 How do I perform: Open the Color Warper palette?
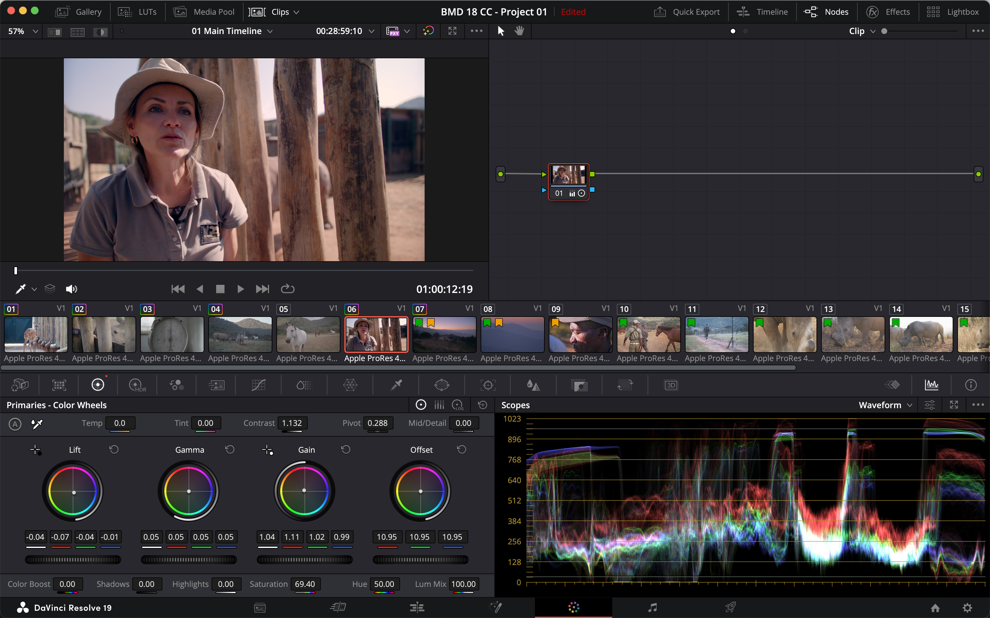tap(350, 385)
